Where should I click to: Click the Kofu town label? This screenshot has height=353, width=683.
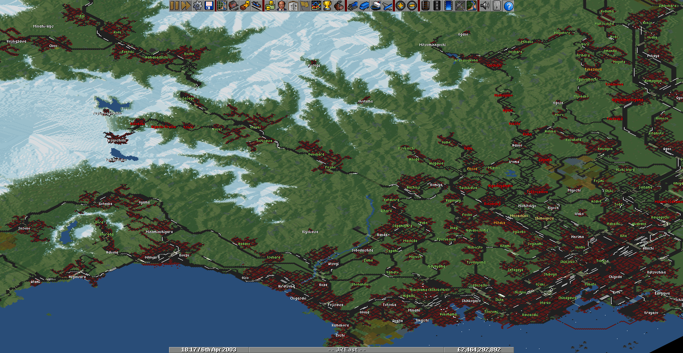[117, 32]
